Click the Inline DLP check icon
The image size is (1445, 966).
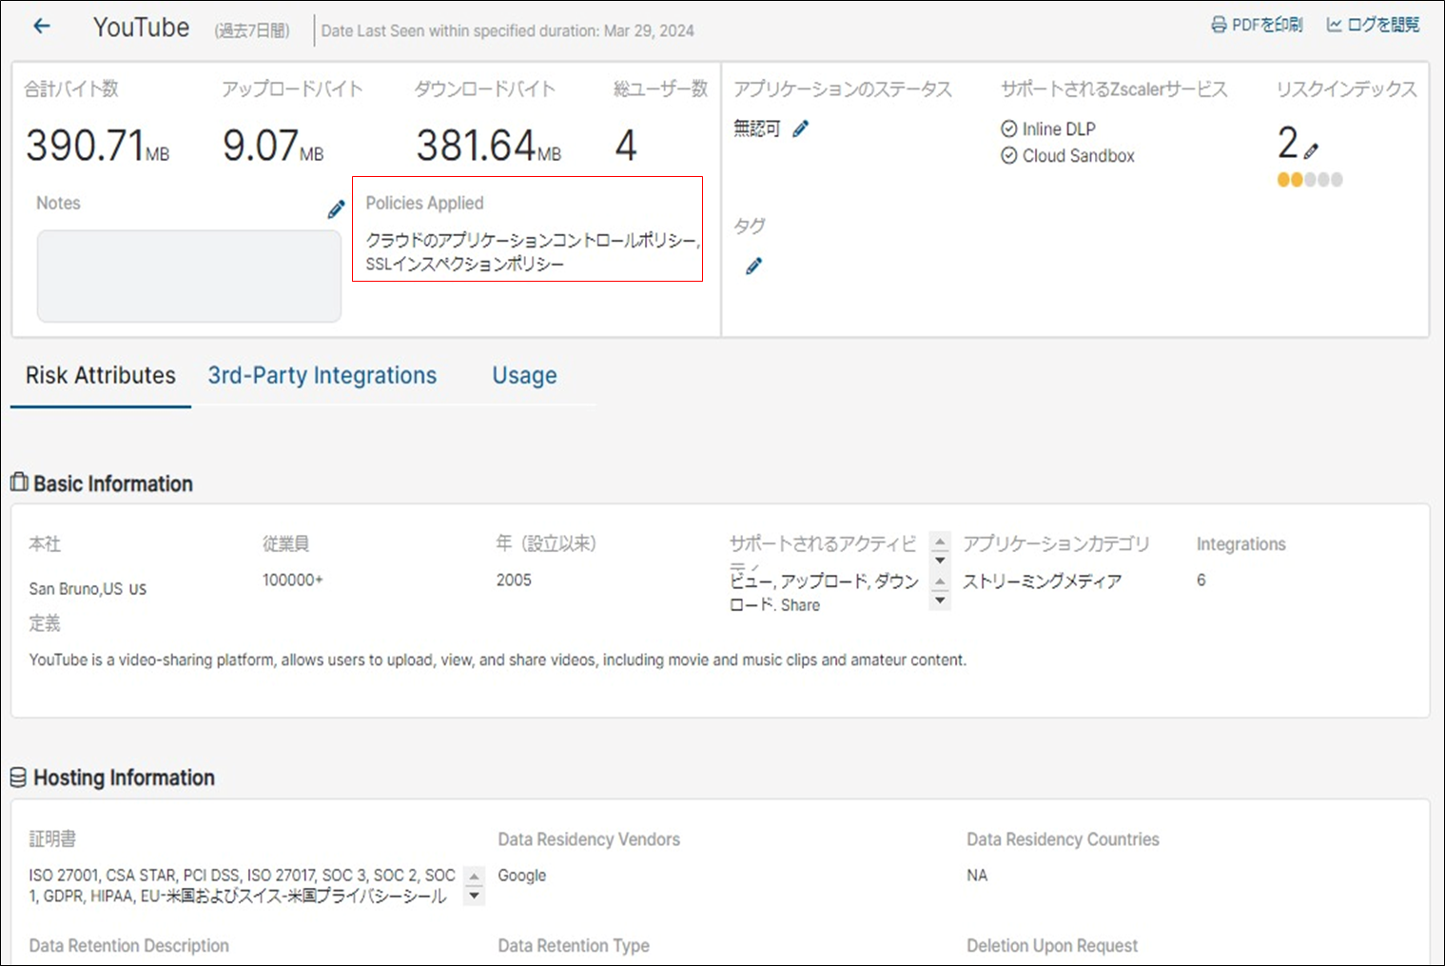pyautogui.click(x=1009, y=128)
